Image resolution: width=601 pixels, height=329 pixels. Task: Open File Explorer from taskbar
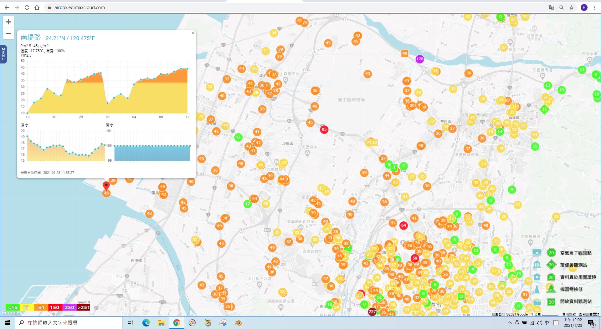(161, 323)
